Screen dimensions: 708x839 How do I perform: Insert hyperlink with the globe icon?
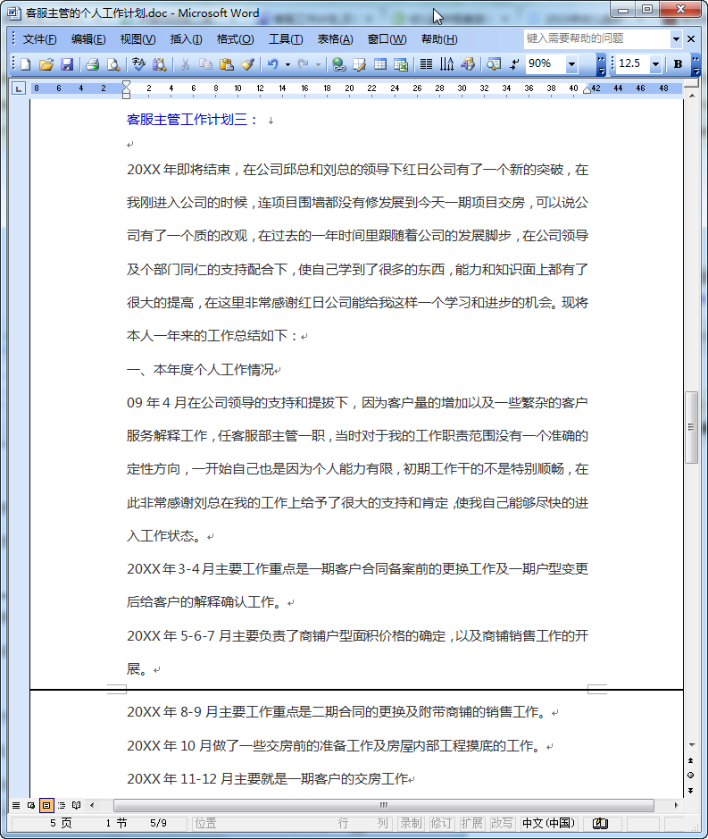pos(338,64)
